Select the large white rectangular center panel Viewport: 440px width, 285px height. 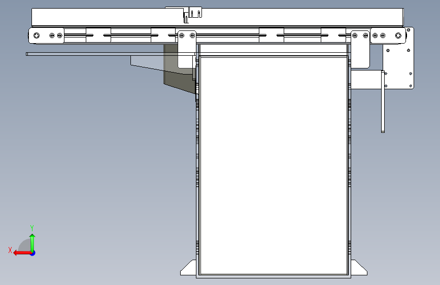point(274,165)
